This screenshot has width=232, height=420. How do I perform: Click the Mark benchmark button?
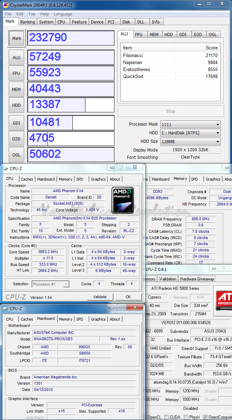pyautogui.click(x=16, y=38)
